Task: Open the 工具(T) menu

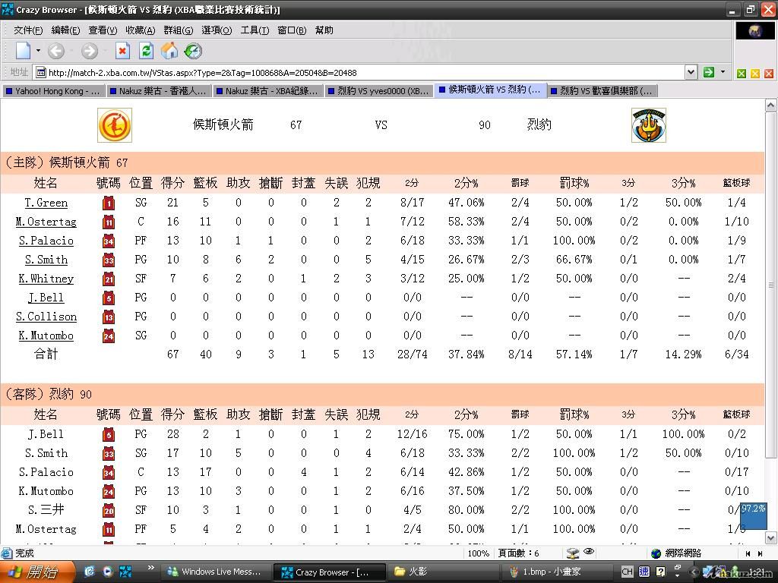Action: (255, 30)
